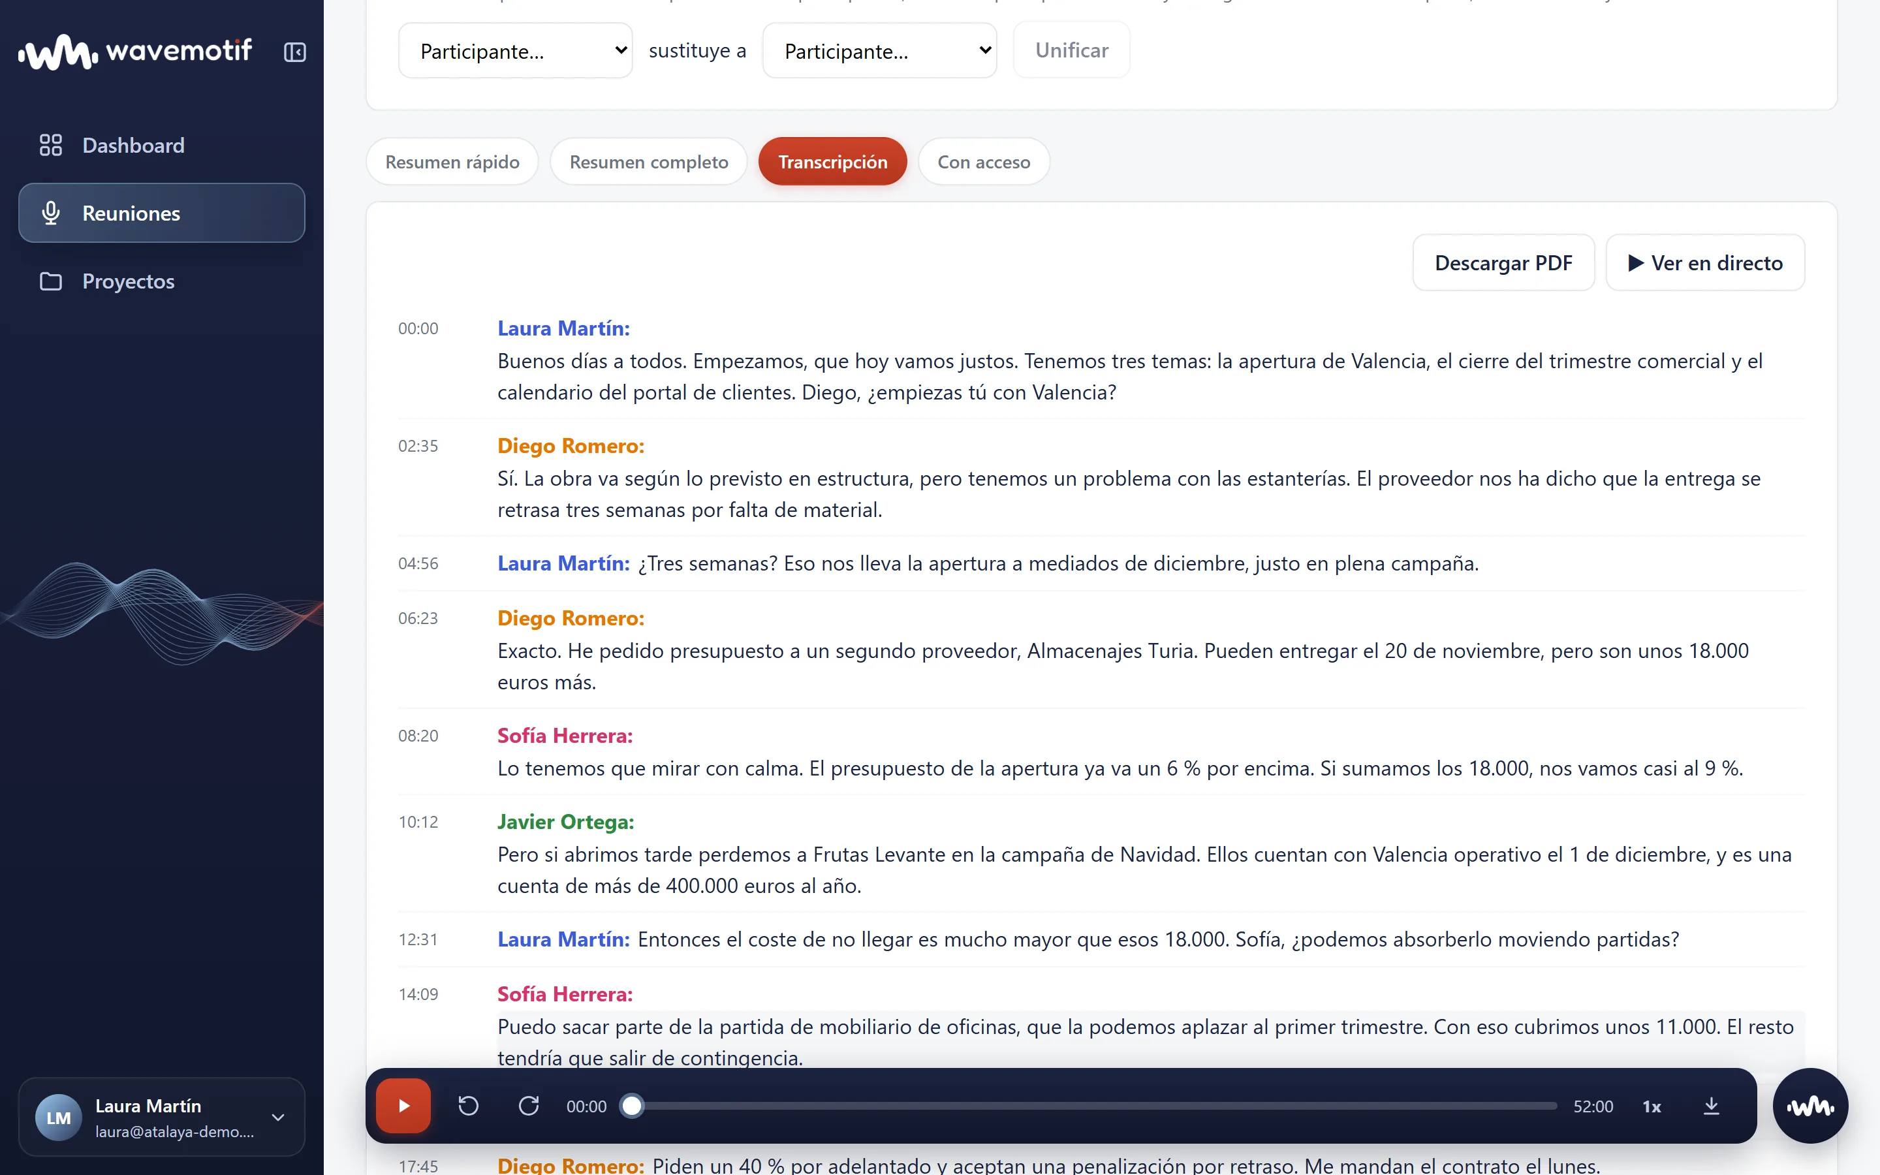This screenshot has width=1880, height=1175.
Task: Click Descargar PDF button
Action: 1503,262
